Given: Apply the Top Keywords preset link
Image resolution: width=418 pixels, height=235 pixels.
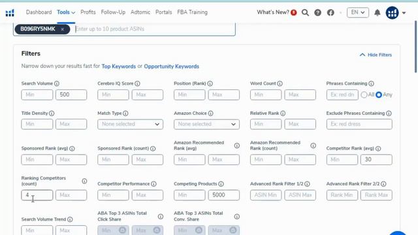Looking at the screenshot, I should 119,67.
